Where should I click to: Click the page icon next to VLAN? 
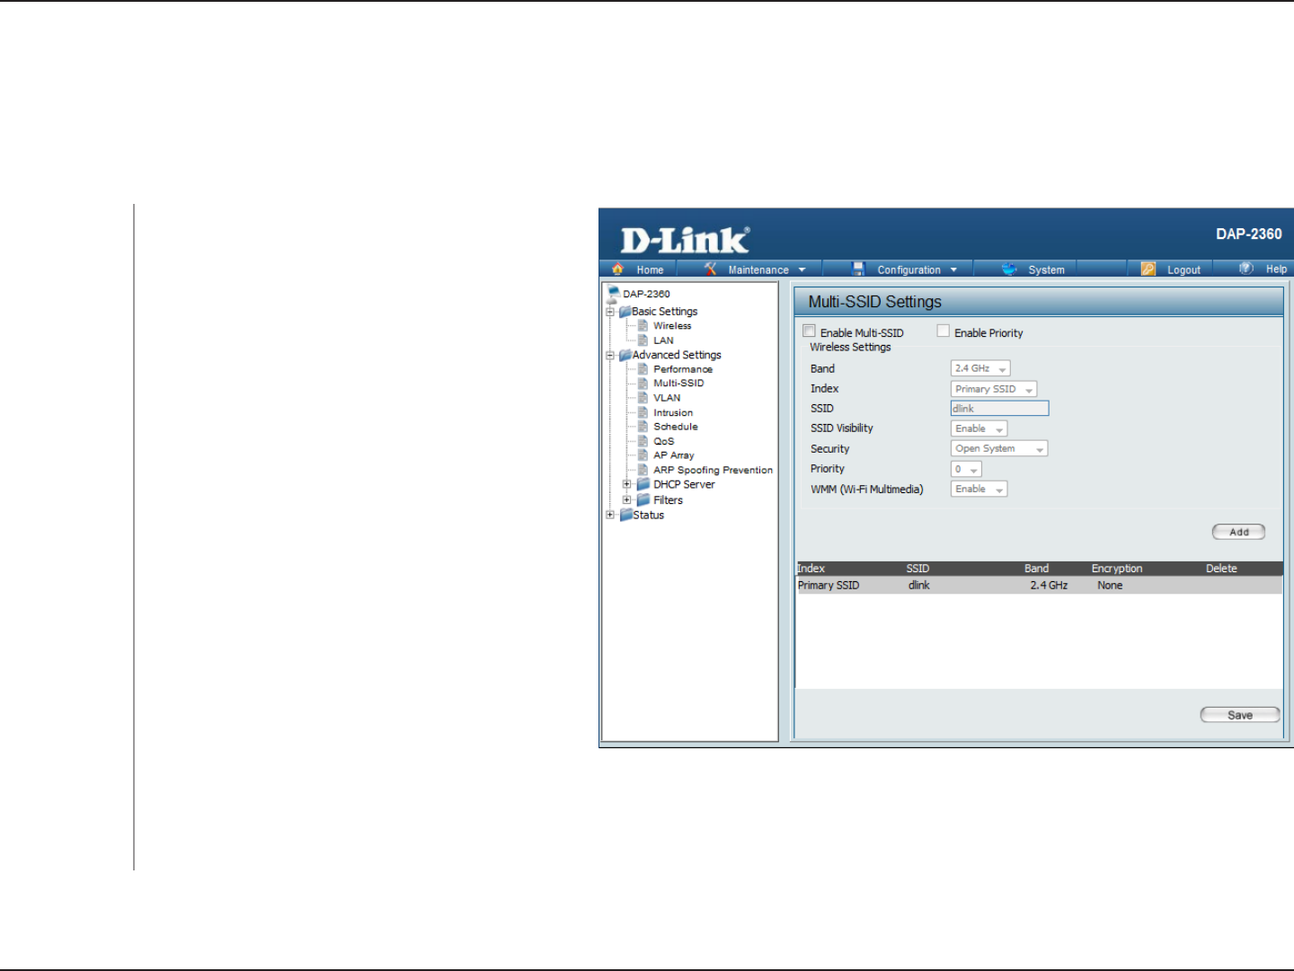(x=643, y=398)
